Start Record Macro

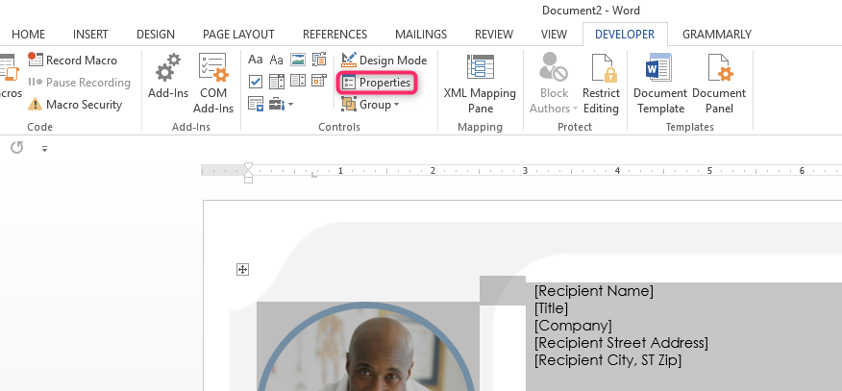[73, 61]
